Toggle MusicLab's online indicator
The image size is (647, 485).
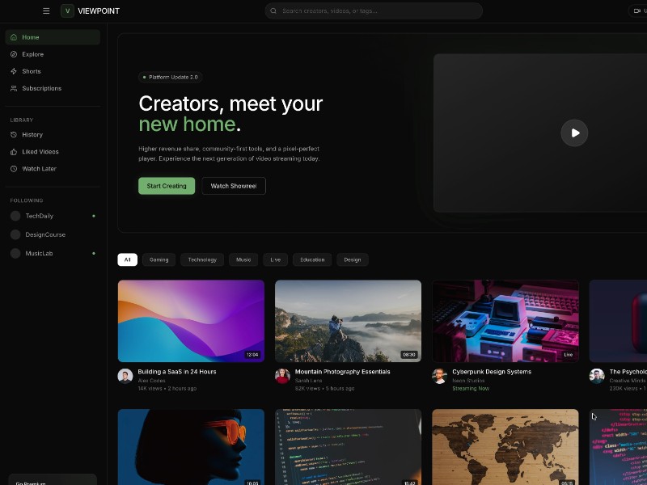pos(94,252)
